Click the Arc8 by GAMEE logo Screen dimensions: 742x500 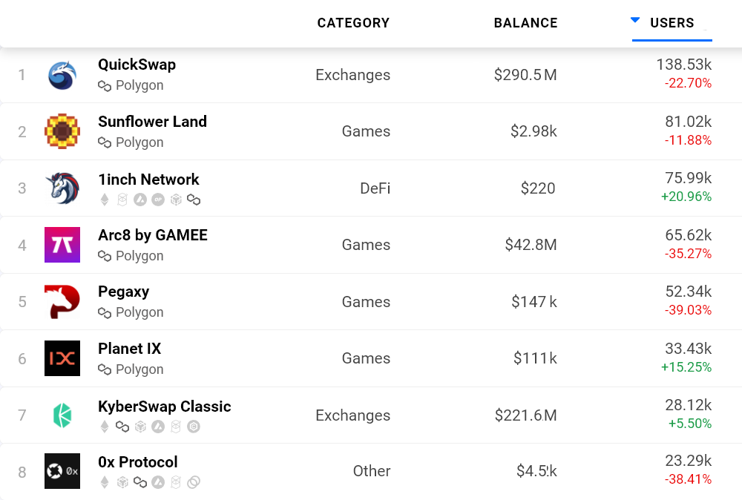[62, 245]
